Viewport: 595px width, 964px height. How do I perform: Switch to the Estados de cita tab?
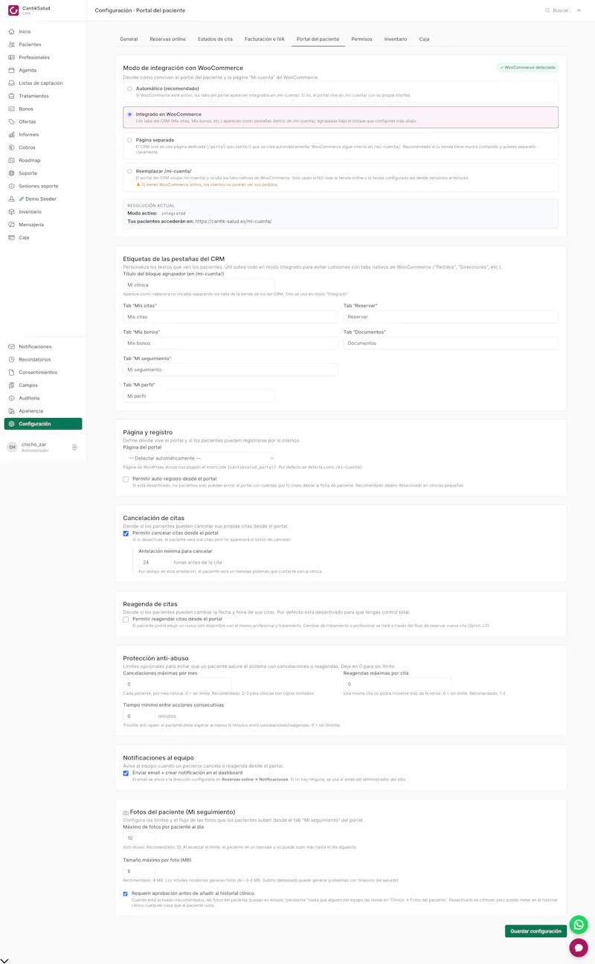pos(215,39)
